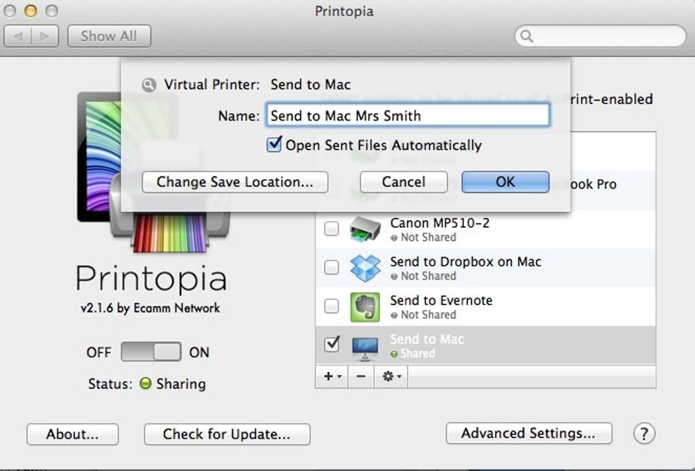Select the Canon MP510-2 printer icon
Screen dimensions: 695x471
click(365, 228)
